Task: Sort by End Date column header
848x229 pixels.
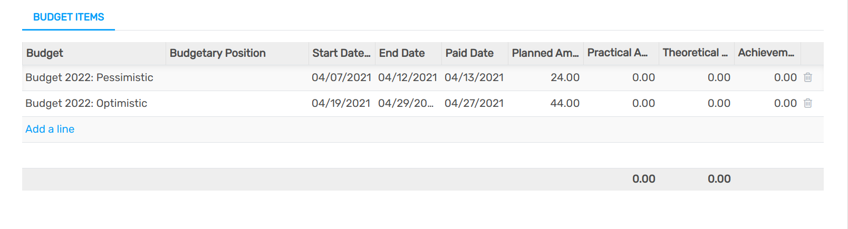Action: click(x=402, y=53)
